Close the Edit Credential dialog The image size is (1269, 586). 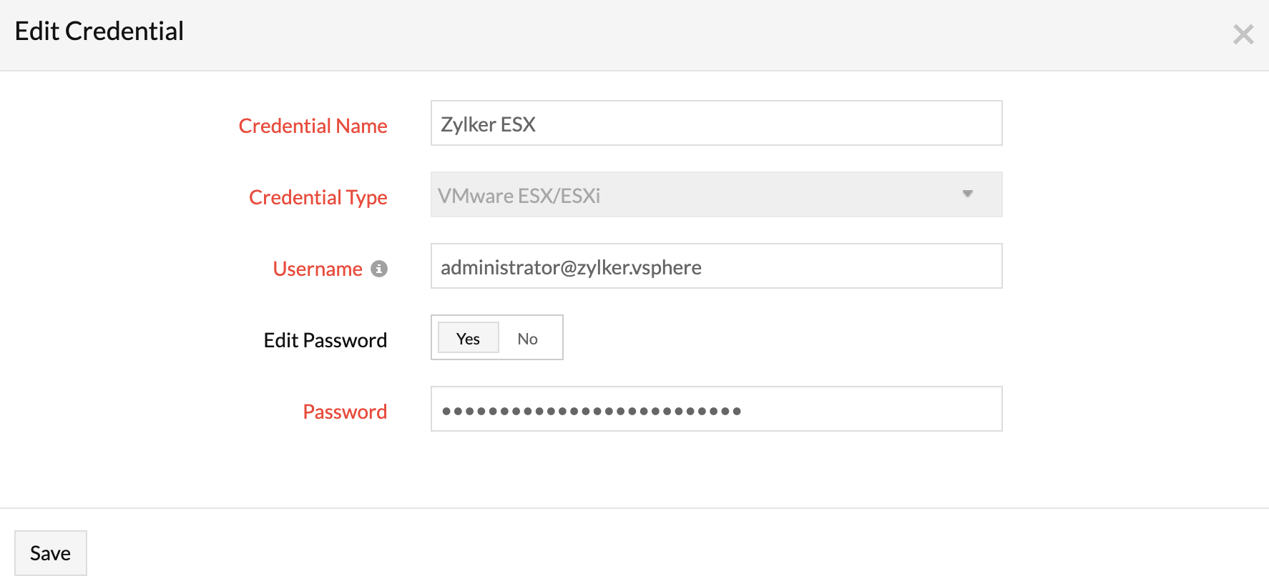click(x=1243, y=34)
